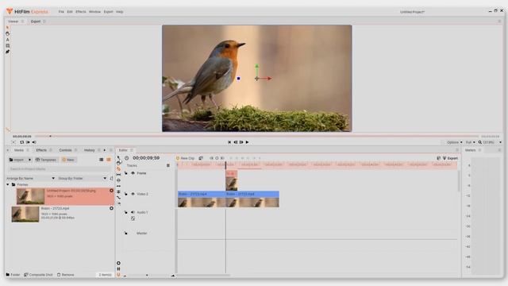
Task: Open the Full quality dropdown
Action: coord(471,142)
